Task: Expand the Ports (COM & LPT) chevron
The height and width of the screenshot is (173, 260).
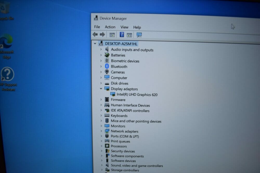Action: [101, 136]
